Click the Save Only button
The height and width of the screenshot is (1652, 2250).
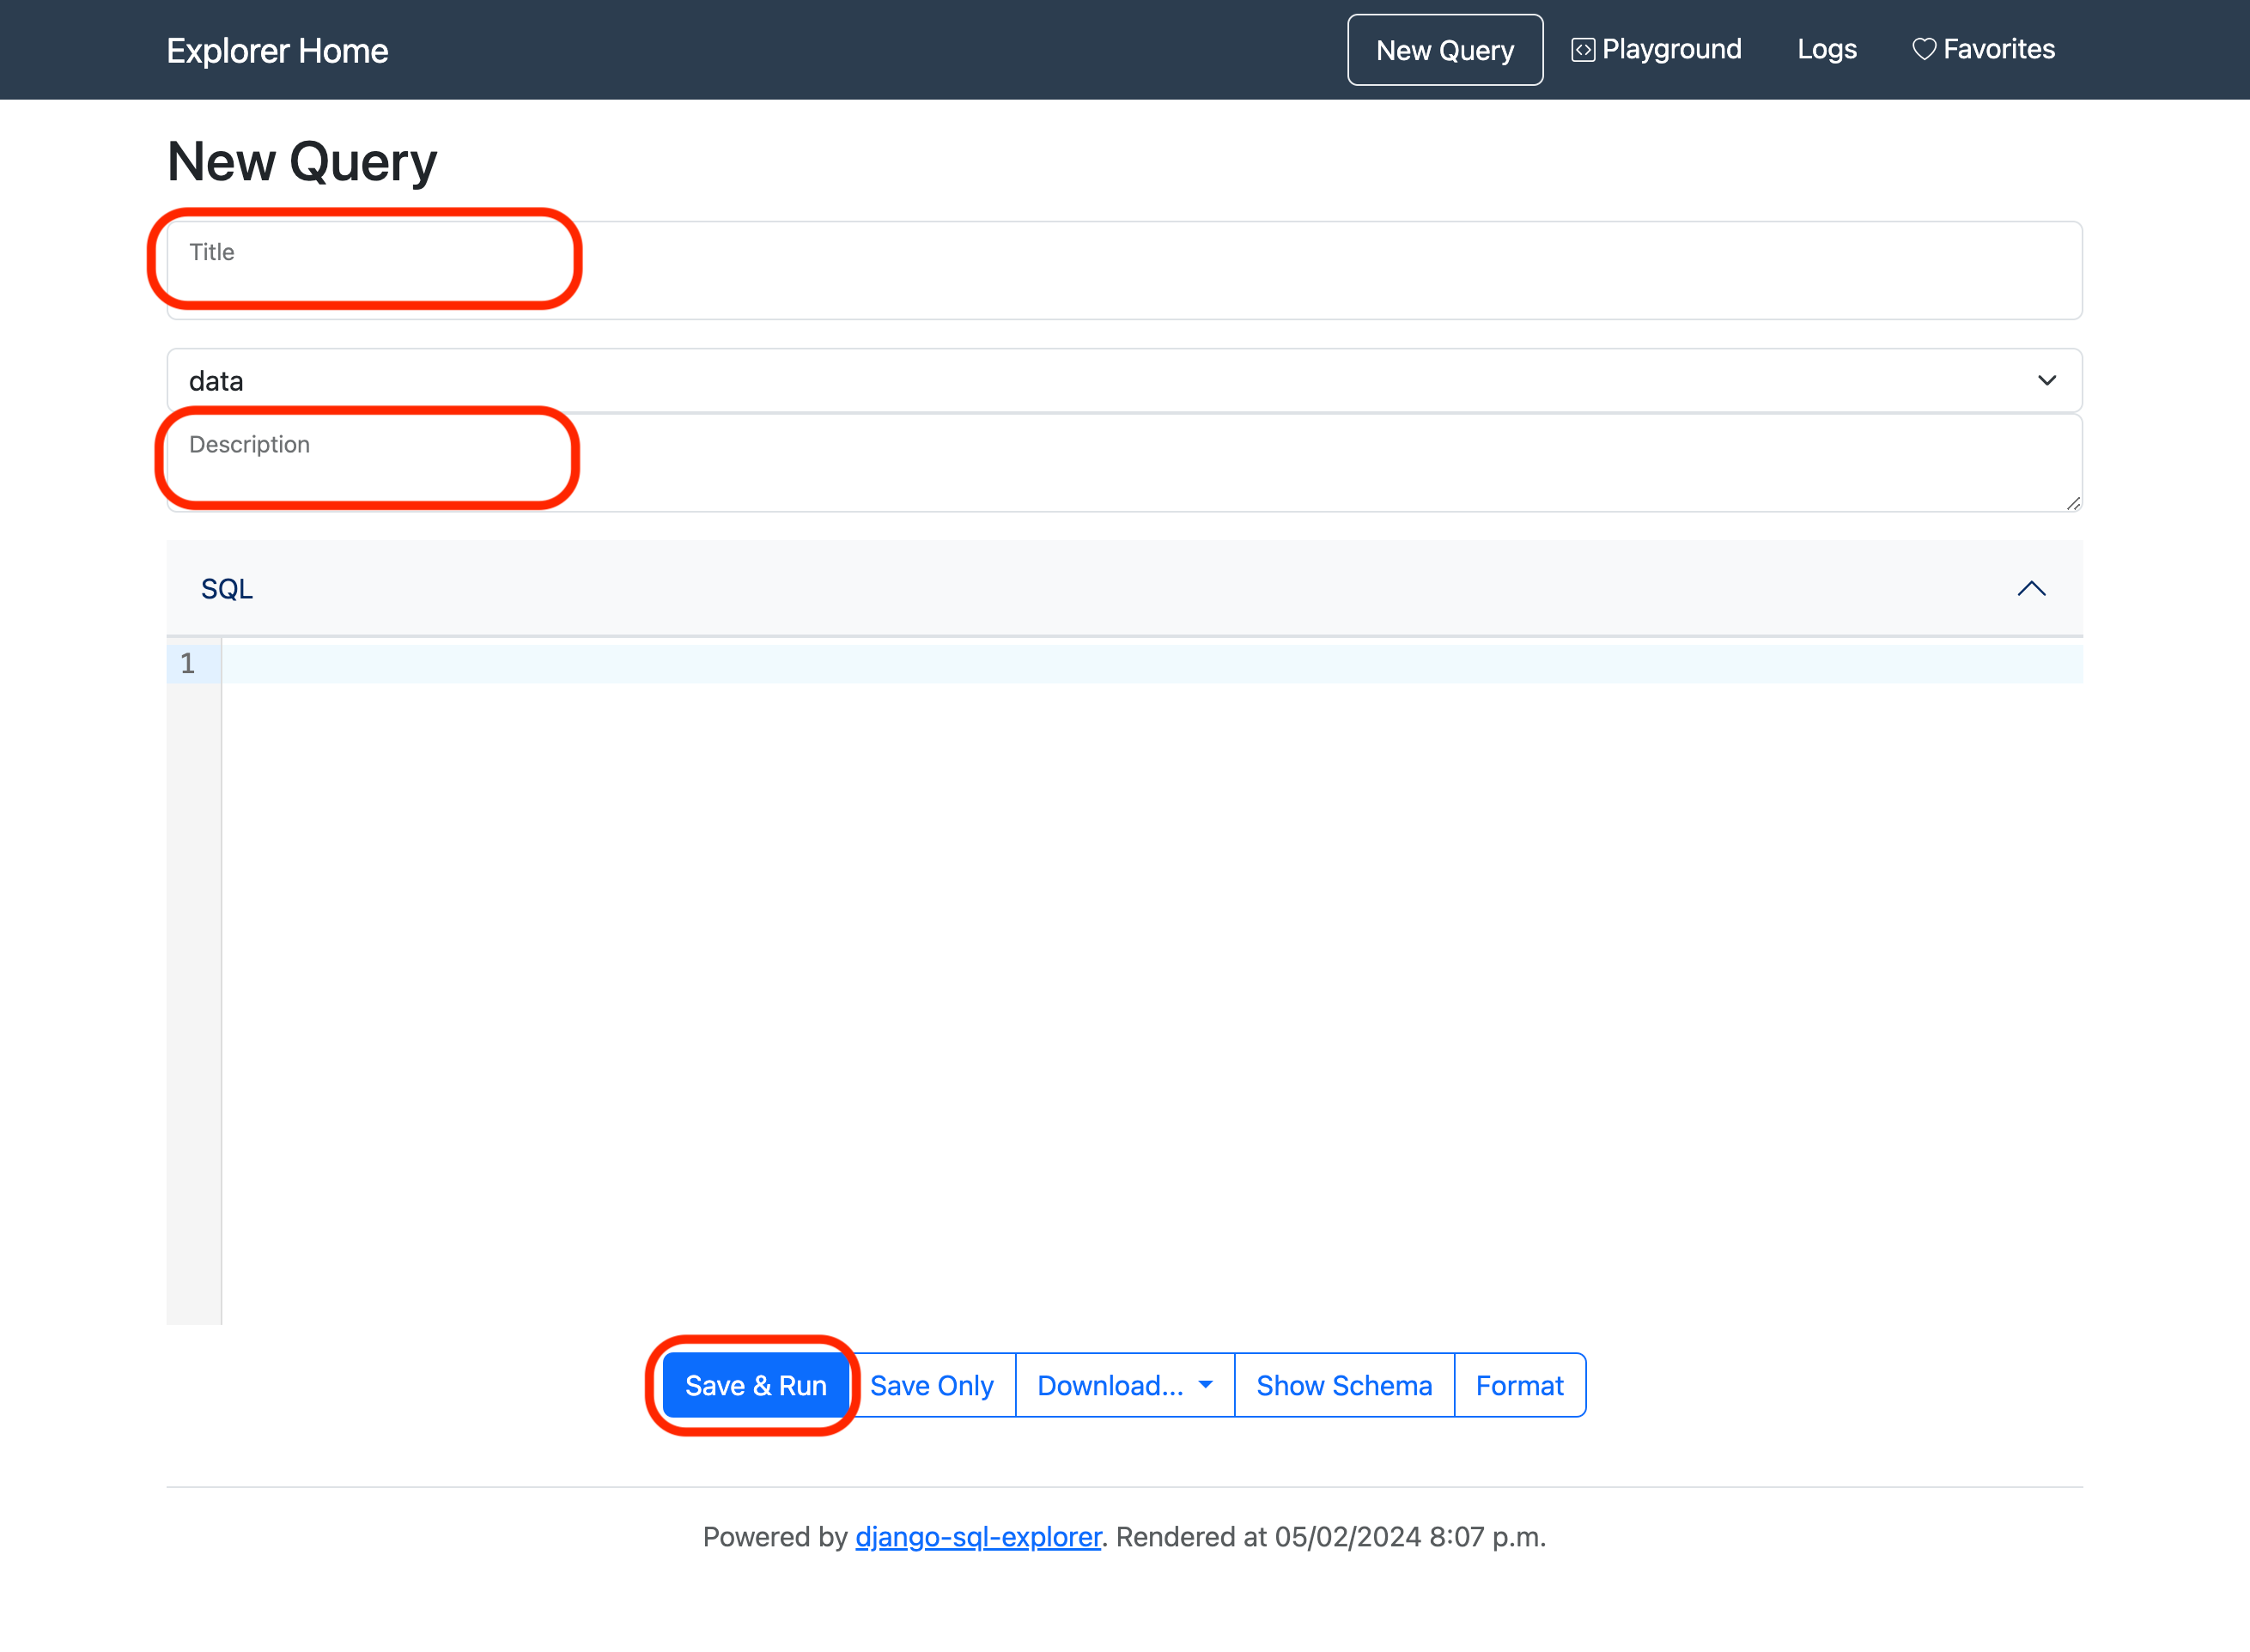[x=931, y=1385]
